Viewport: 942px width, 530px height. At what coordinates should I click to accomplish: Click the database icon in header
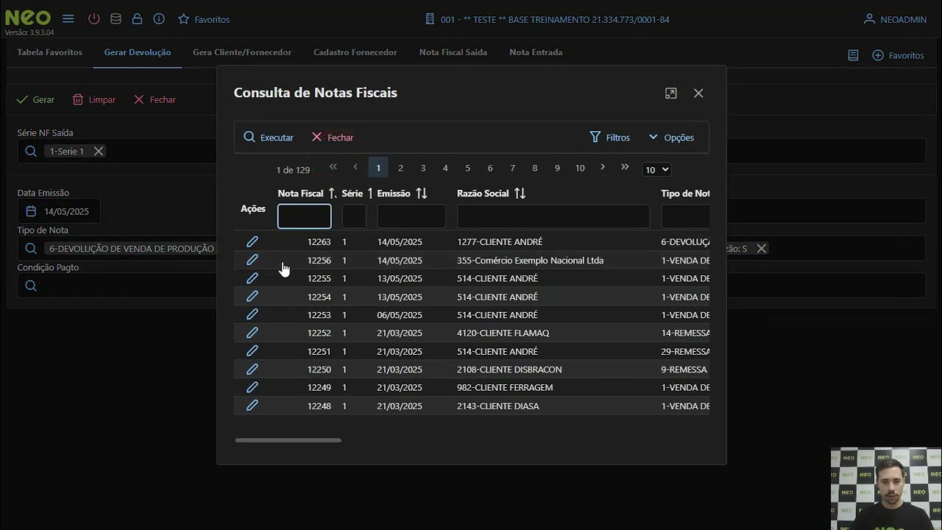click(x=116, y=19)
